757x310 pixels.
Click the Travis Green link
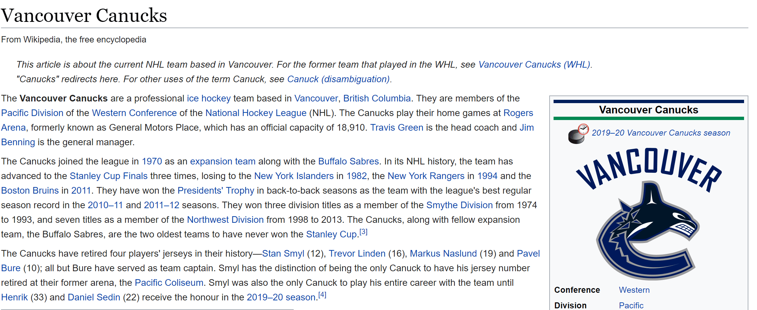pos(397,128)
